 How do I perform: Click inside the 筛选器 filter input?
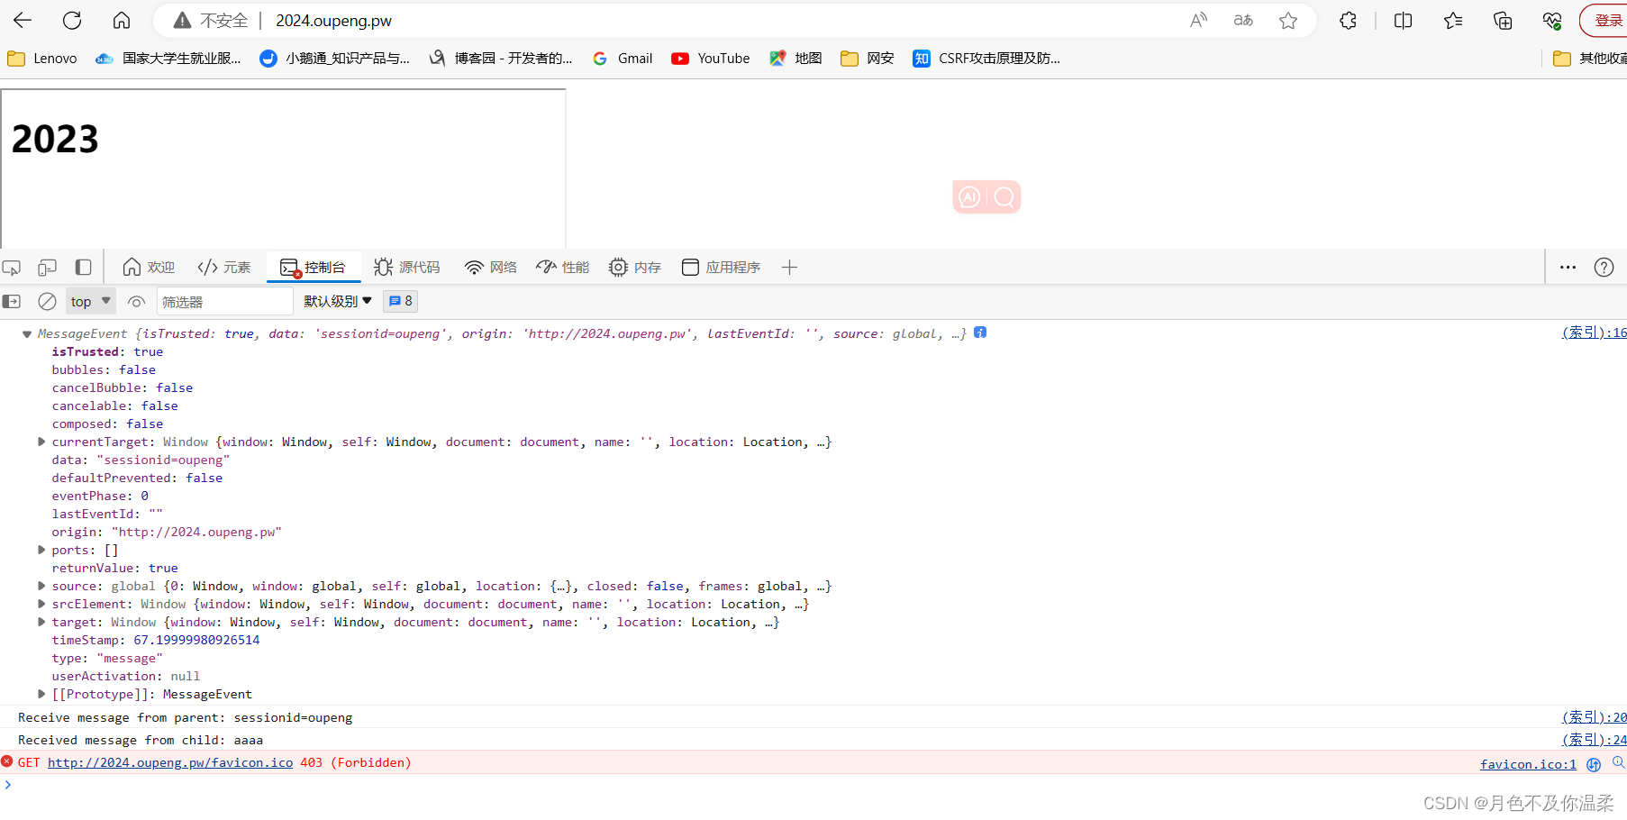223,301
